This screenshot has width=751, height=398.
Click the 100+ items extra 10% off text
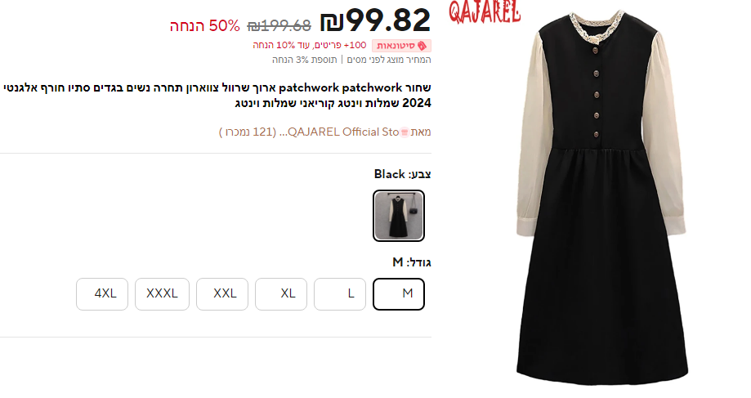click(x=310, y=46)
